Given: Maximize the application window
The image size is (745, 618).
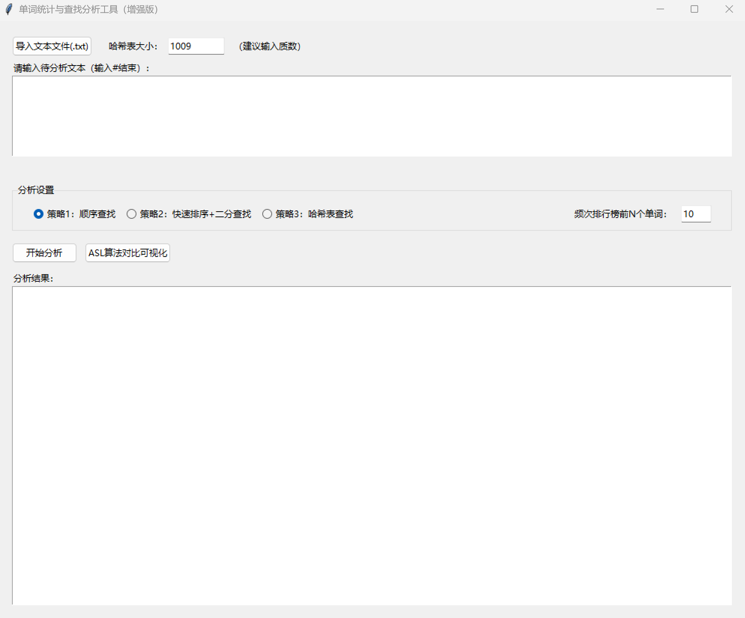Looking at the screenshot, I should pyautogui.click(x=694, y=9).
